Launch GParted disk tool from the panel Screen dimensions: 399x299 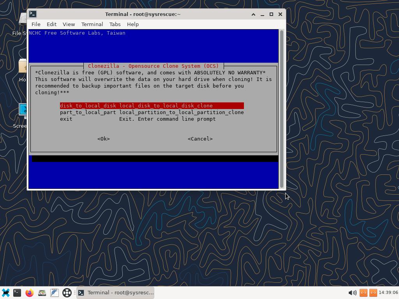pyautogui.click(x=42, y=292)
